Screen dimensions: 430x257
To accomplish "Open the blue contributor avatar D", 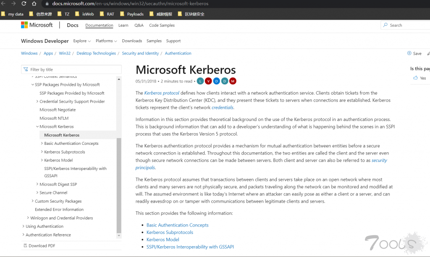I will pyautogui.click(x=216, y=81).
